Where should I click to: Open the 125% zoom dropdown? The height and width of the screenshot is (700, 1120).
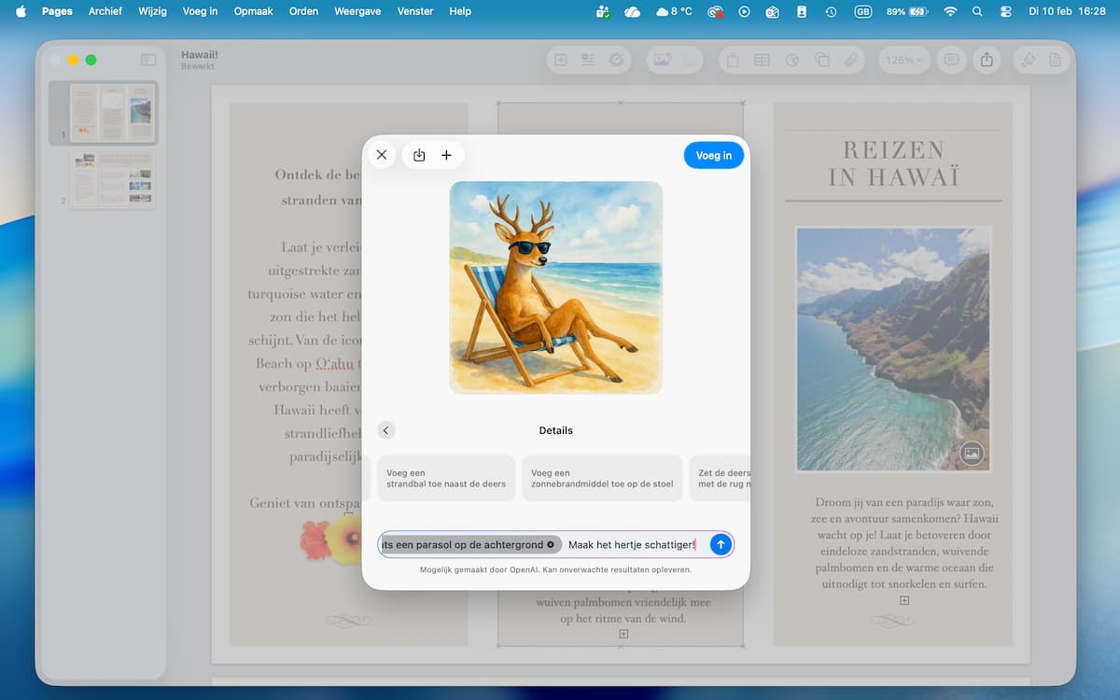click(x=903, y=60)
